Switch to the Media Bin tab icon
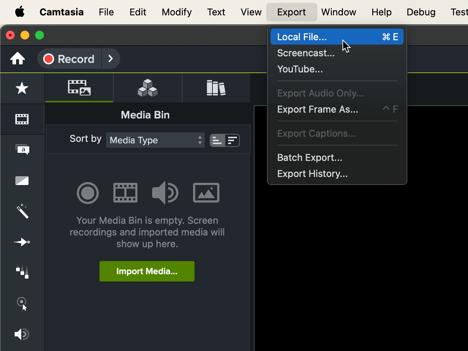The image size is (468, 351). [79, 88]
